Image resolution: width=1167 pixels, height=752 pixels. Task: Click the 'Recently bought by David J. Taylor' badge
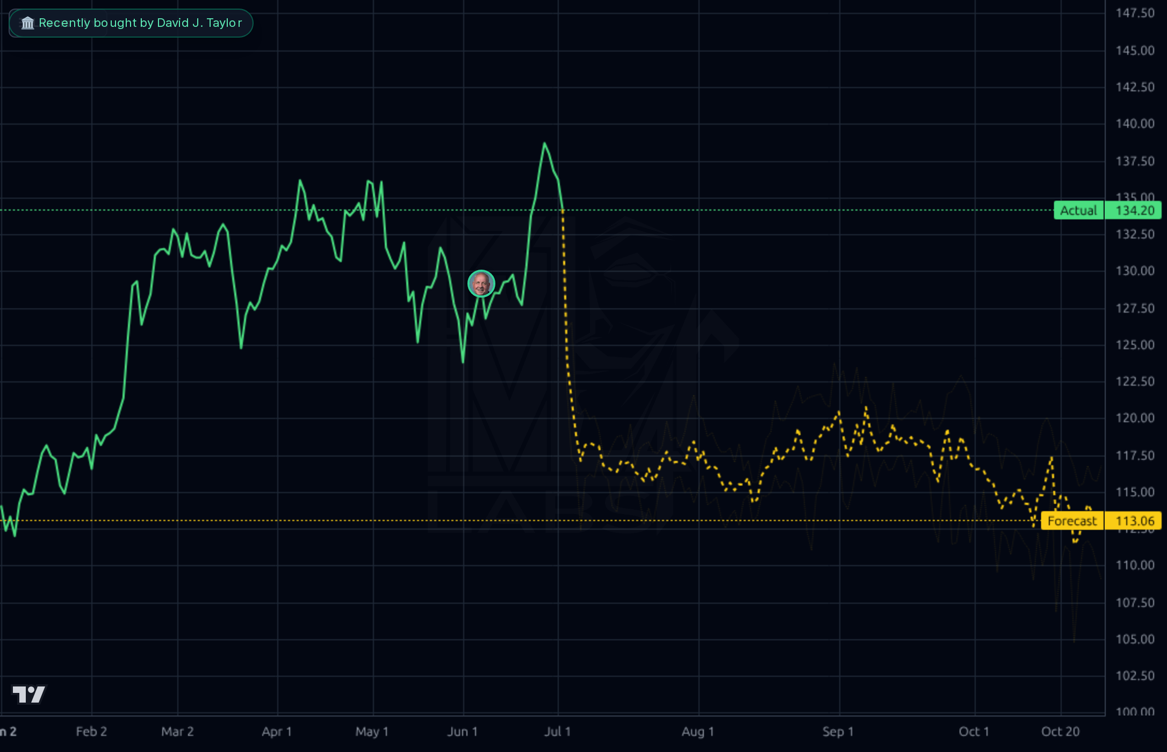click(131, 23)
